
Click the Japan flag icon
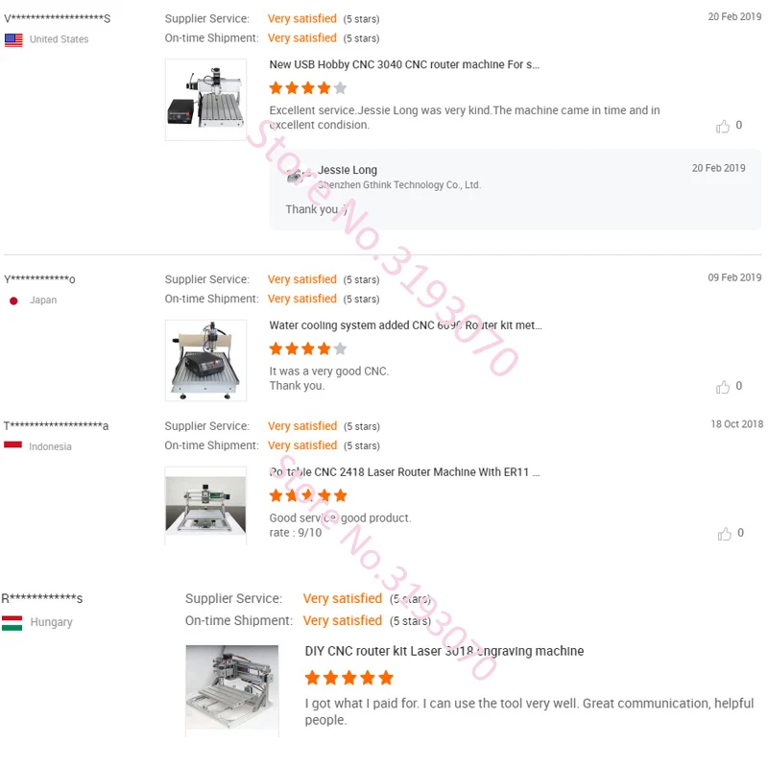click(x=13, y=300)
